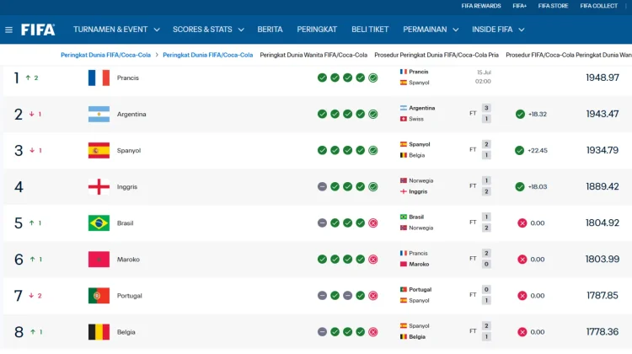Open FIFA Collect link
The width and height of the screenshot is (632, 354).
598,6
